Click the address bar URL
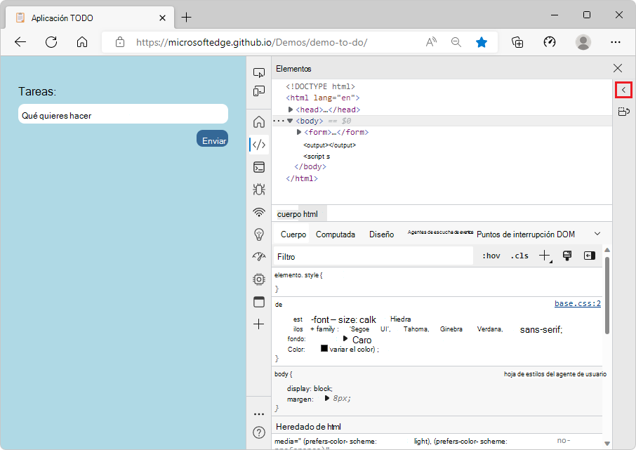The height and width of the screenshot is (450, 636). point(251,42)
